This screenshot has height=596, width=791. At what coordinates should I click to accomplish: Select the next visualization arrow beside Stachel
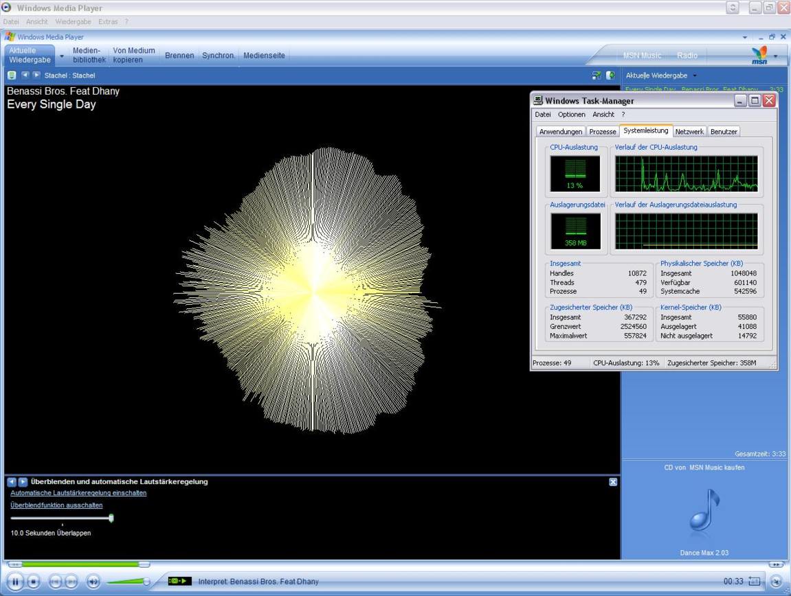[x=36, y=75]
